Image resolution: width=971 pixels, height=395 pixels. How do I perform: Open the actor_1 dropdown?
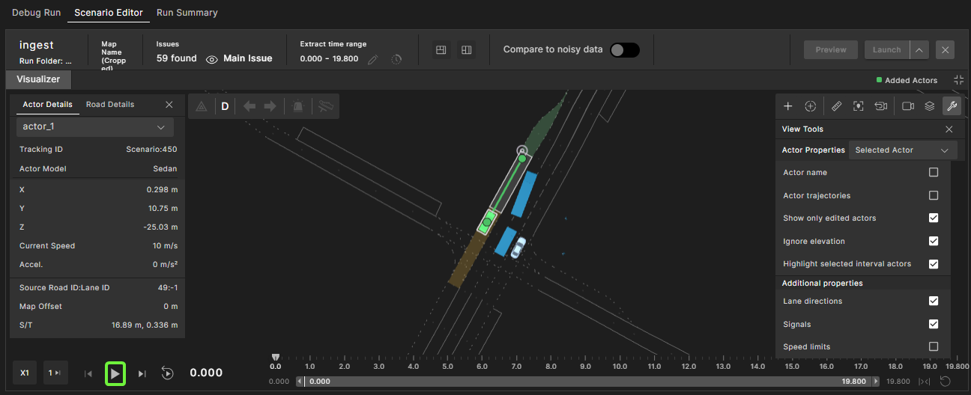click(95, 127)
